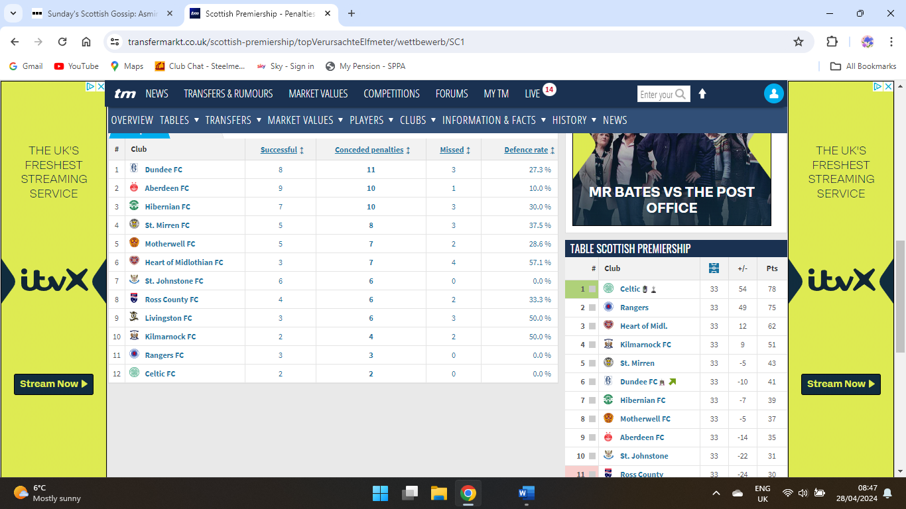Click the upward arrow icon beside search
Viewport: 906px width, 509px height.
pyautogui.click(x=702, y=93)
